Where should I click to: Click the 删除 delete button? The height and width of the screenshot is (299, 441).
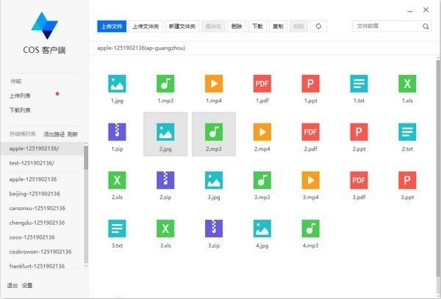[x=237, y=26]
